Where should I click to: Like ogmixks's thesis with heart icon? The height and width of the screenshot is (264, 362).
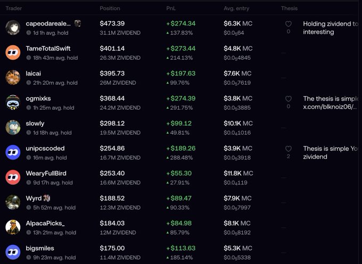click(x=289, y=99)
